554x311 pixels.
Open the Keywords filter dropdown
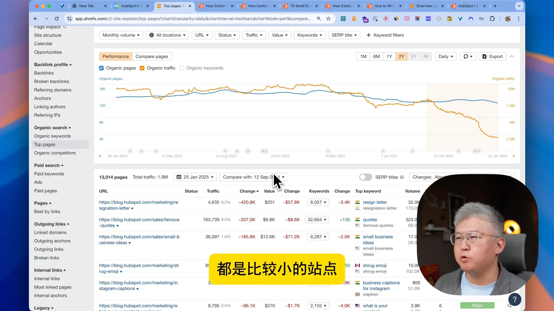(x=310, y=35)
